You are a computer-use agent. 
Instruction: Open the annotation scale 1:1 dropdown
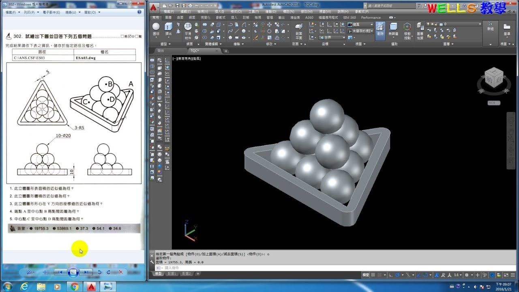457,275
